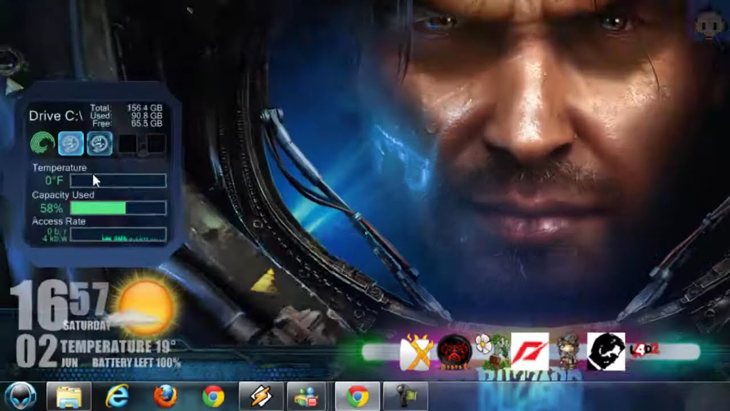Click the sun weather icon
The height and width of the screenshot is (411, 730).
coord(146,307)
